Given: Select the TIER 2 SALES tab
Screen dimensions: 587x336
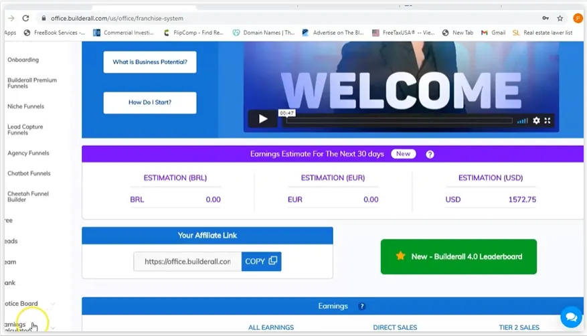Looking at the screenshot, I should click(x=519, y=327).
